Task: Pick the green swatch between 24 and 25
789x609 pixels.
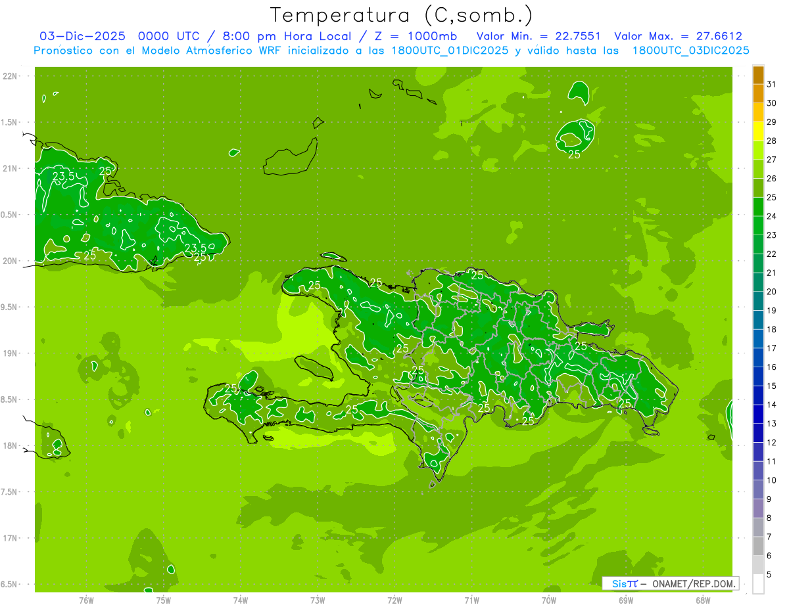Action: tap(758, 207)
